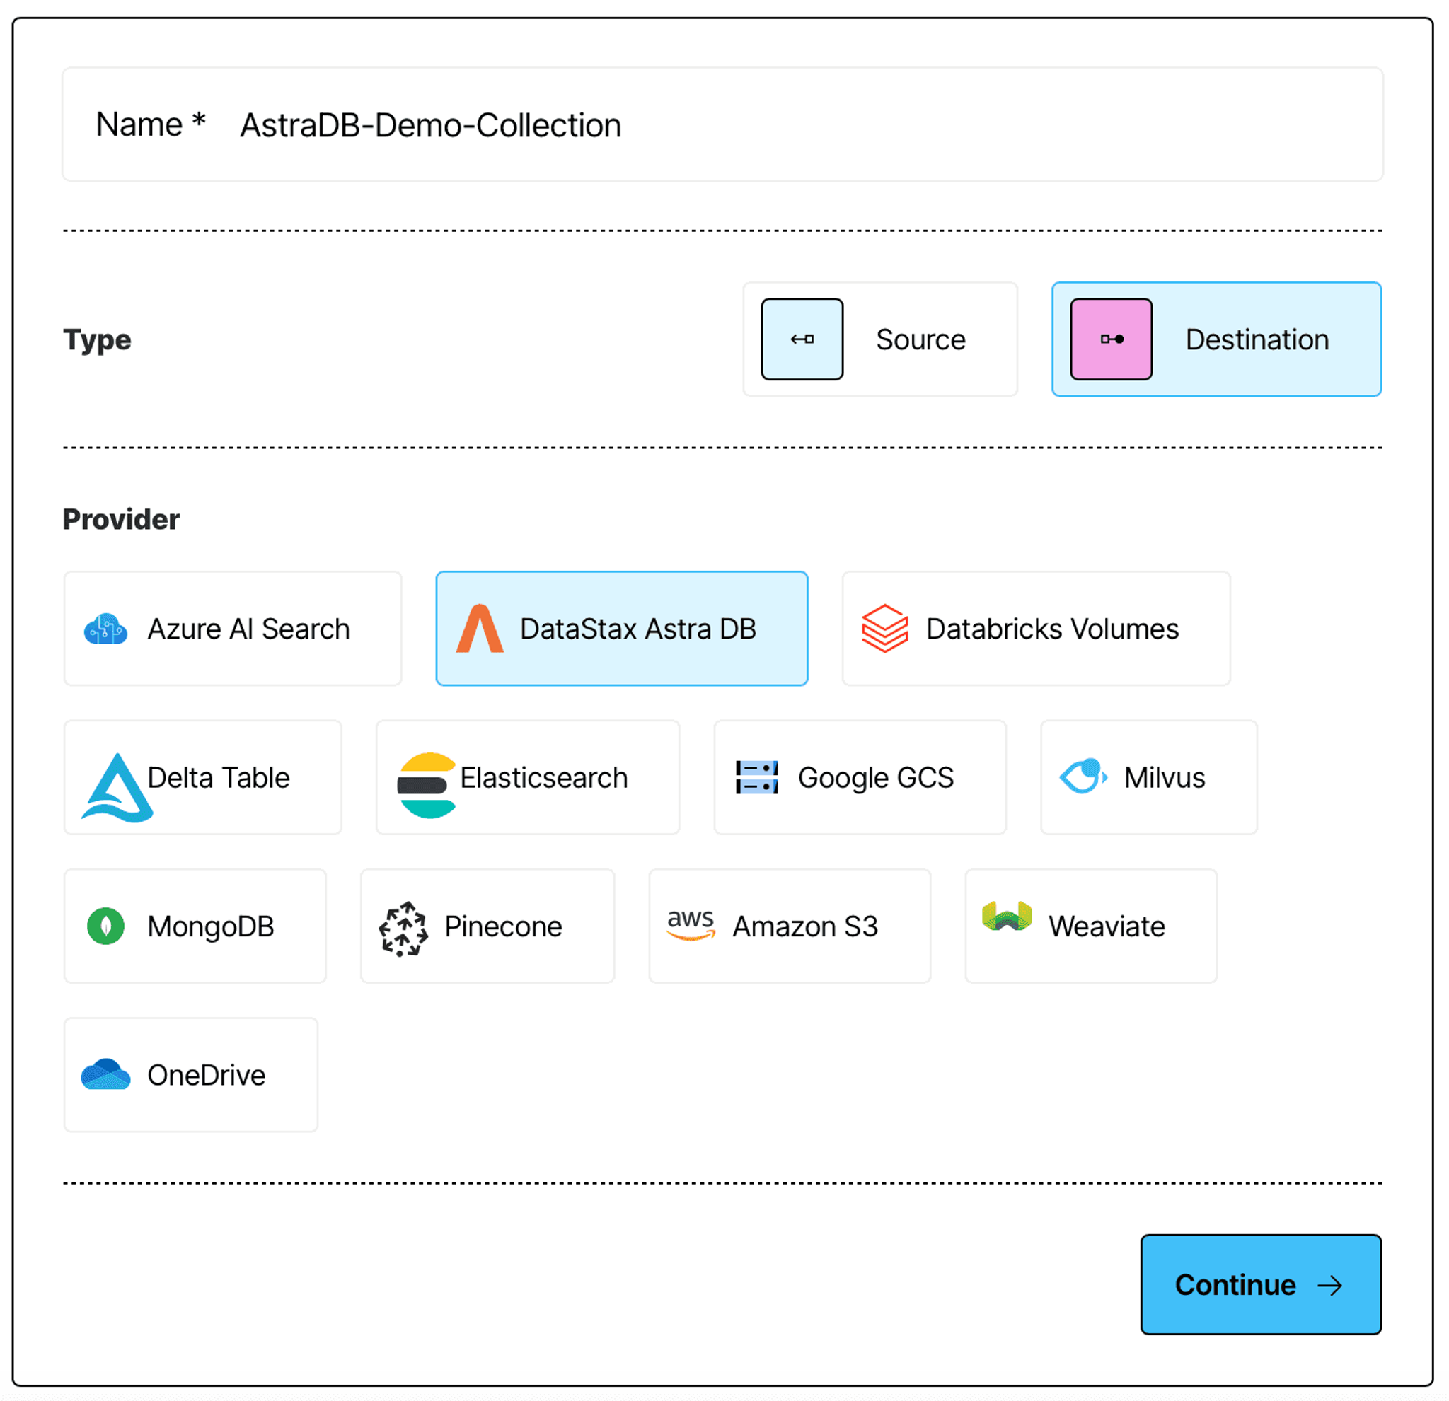Click the Delta Table triangle logo
The height and width of the screenshot is (1401, 1449).
click(117, 788)
